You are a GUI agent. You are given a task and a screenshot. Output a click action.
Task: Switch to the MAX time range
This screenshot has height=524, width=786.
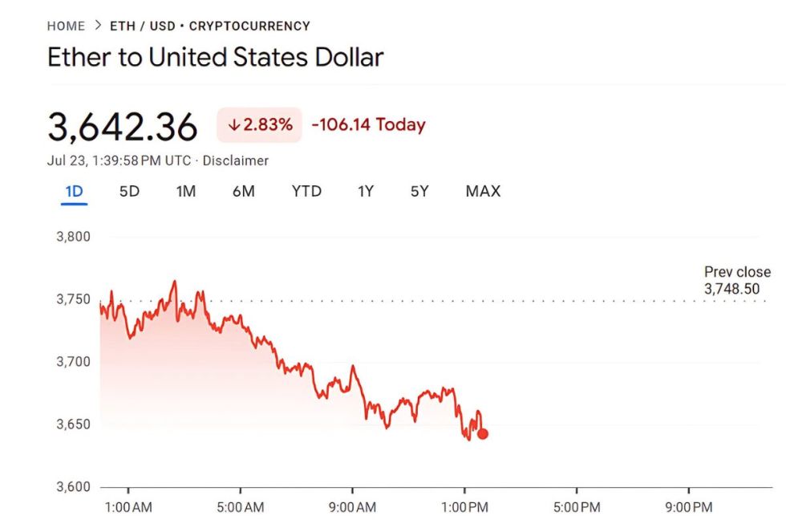(482, 191)
